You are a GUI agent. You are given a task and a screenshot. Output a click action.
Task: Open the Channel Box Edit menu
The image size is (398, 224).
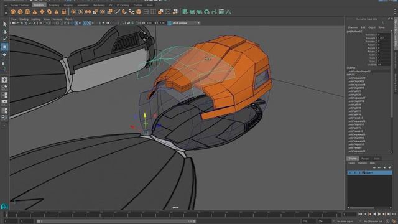(x=363, y=27)
